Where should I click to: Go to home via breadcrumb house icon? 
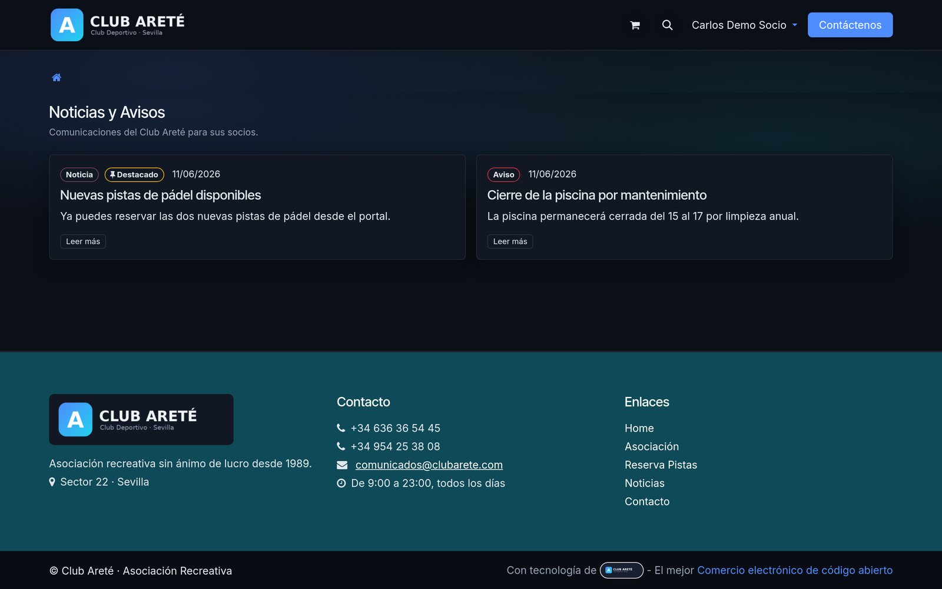pos(57,78)
